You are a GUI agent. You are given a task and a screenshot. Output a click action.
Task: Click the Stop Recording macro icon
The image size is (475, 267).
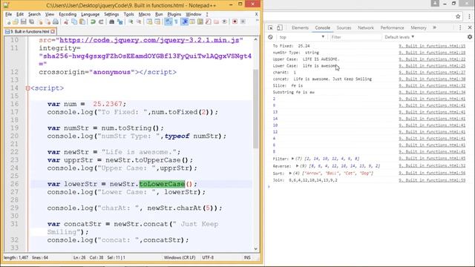[x=243, y=22]
